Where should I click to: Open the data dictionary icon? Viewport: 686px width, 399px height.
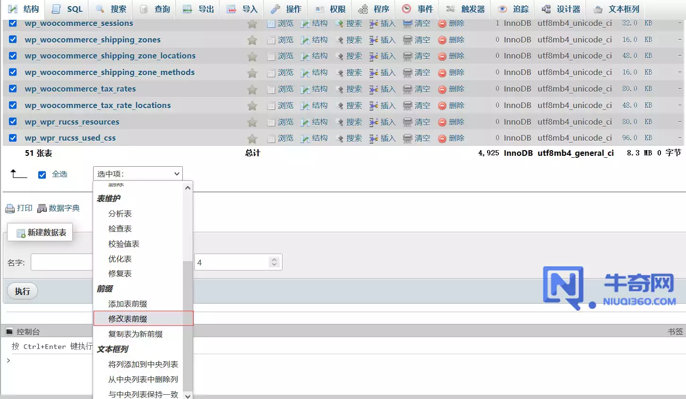(x=42, y=208)
